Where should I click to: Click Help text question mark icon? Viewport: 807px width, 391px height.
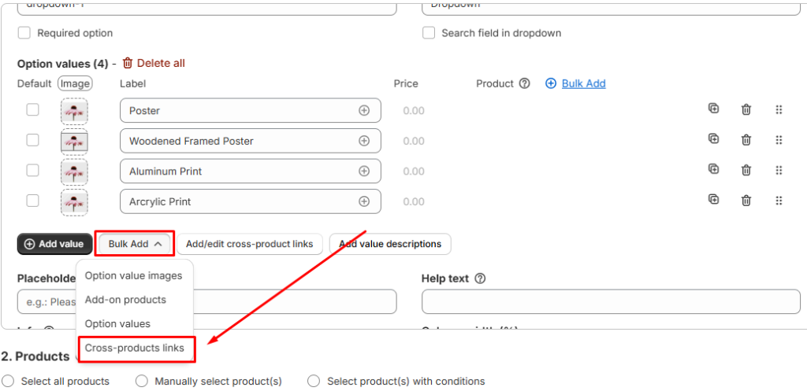[480, 278]
